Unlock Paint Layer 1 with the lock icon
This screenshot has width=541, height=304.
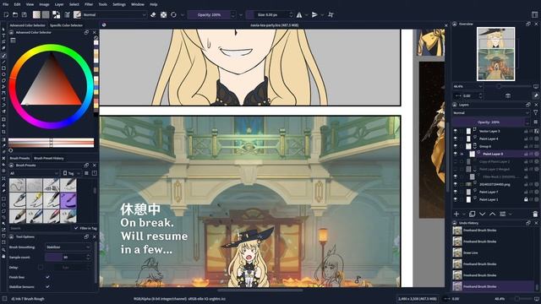pyautogui.click(x=526, y=199)
